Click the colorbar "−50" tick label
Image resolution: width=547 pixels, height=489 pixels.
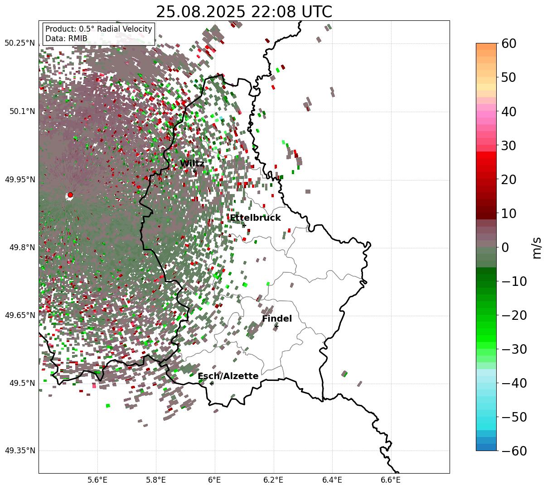pos(514,417)
